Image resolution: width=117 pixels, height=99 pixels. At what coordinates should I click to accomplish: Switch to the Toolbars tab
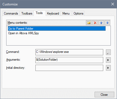coord(27,13)
